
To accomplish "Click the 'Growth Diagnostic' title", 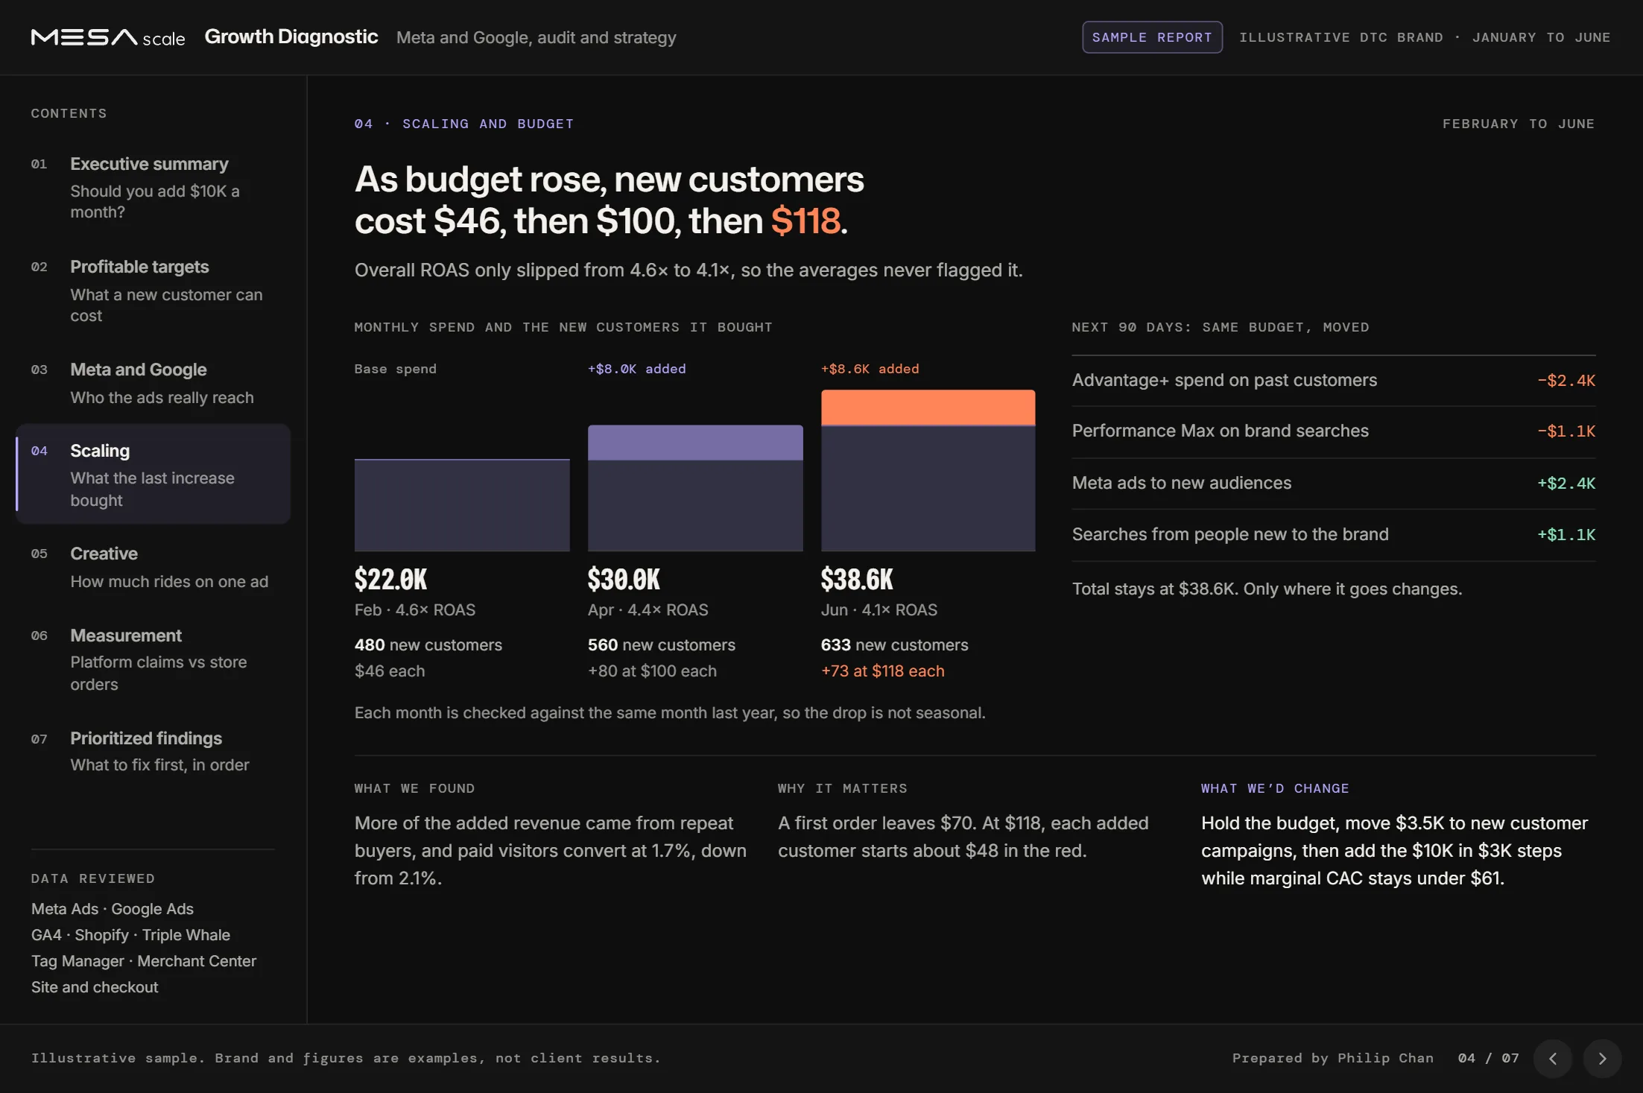I will tap(291, 37).
